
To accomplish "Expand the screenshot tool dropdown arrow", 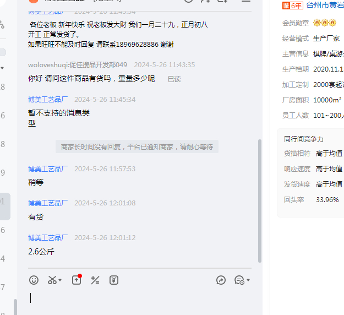I will pyautogui.click(x=60, y=280).
